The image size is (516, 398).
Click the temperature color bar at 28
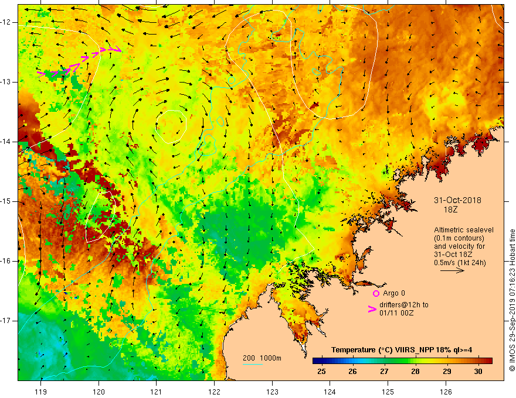click(x=415, y=361)
